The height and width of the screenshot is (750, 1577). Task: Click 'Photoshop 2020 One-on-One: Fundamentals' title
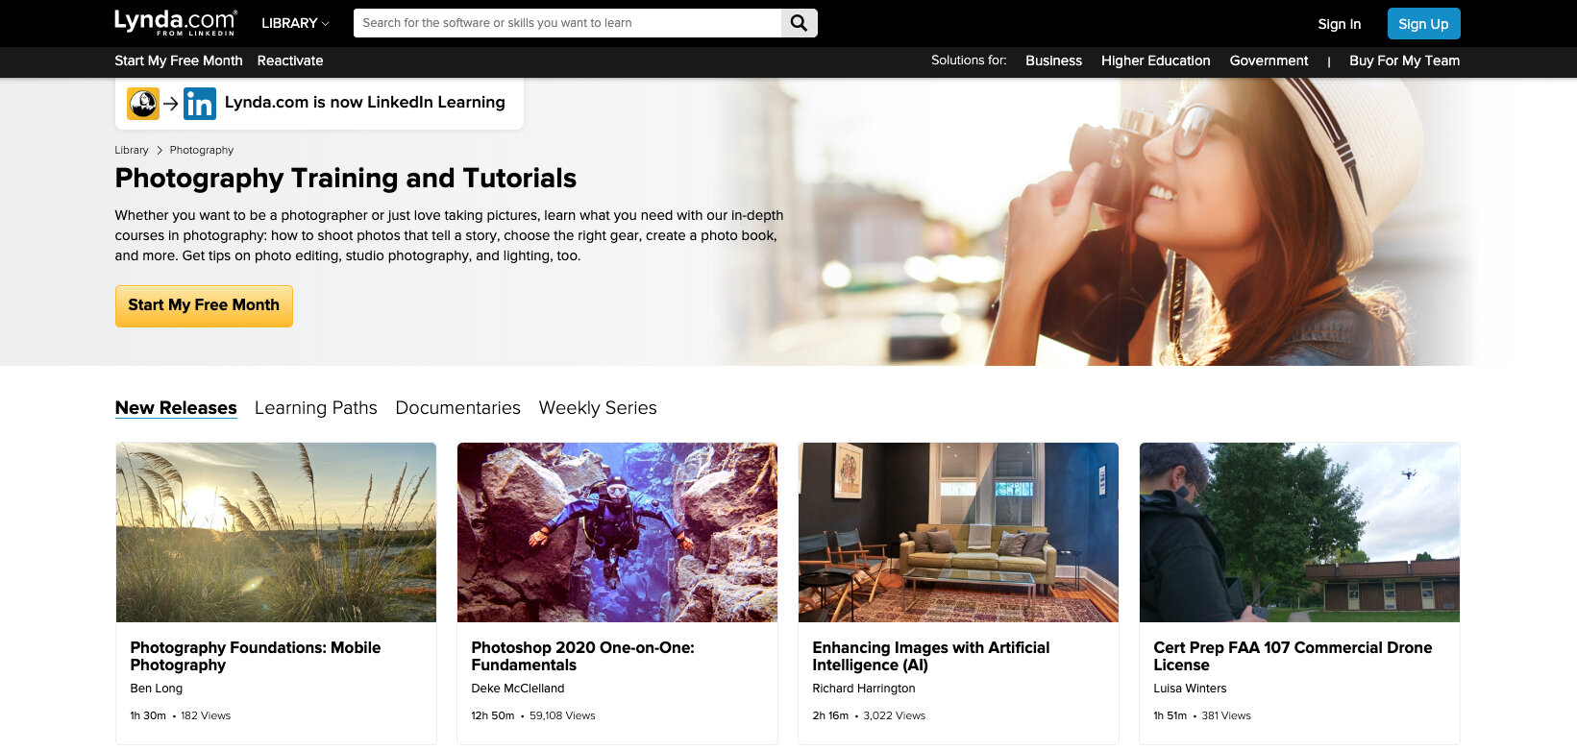pos(582,656)
